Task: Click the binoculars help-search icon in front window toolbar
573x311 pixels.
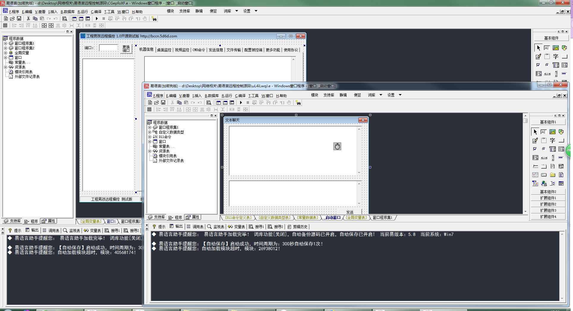Action: click(x=298, y=103)
